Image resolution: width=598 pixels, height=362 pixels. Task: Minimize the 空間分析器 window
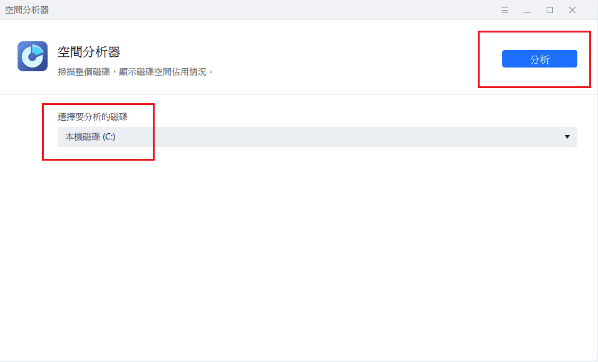pos(527,10)
